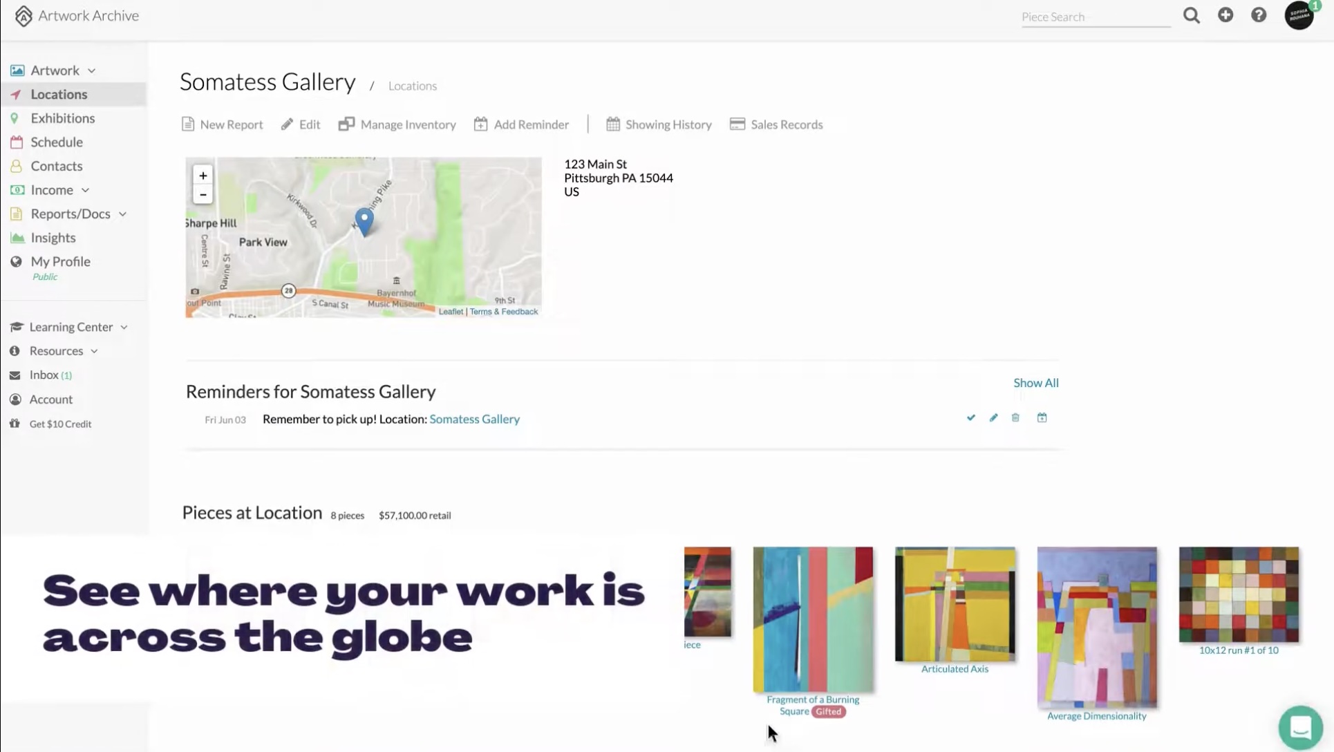The width and height of the screenshot is (1334, 752).
Task: Click the add plus circle icon
Action: [1225, 15]
